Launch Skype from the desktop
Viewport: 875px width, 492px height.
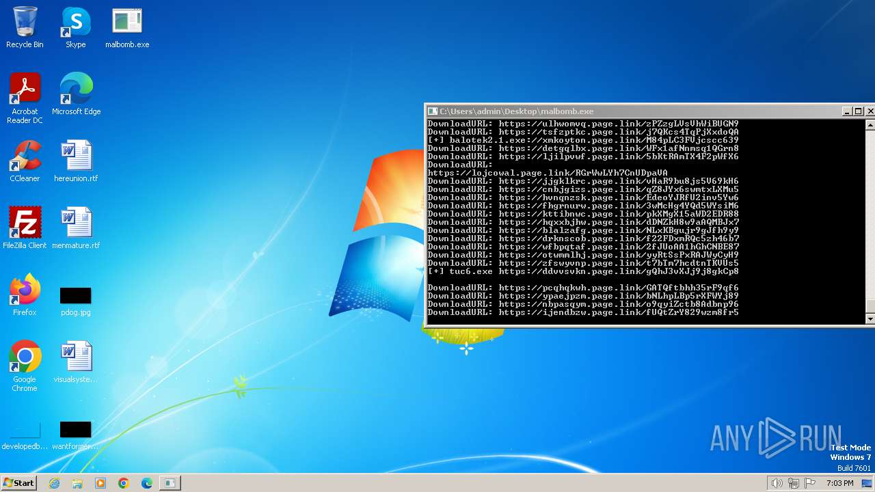(x=76, y=27)
